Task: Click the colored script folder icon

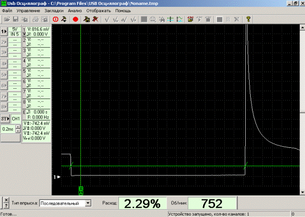Action: [190, 19]
